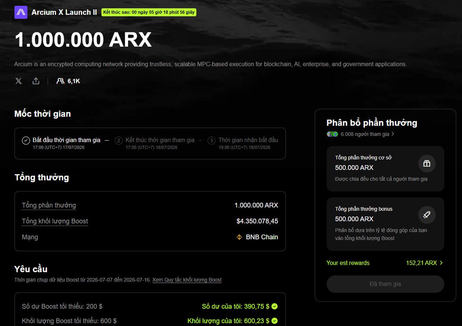This screenshot has height=326, width=462.
Task: Click the 1.000.000 ARX value in Tổng thưởng table
Action: [256, 205]
